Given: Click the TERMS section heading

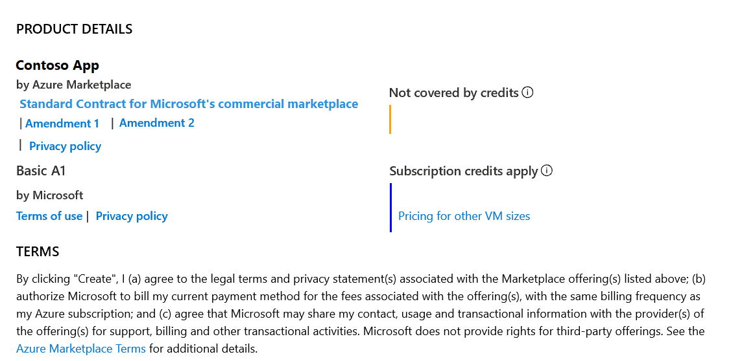Looking at the screenshot, I should pyautogui.click(x=38, y=252).
